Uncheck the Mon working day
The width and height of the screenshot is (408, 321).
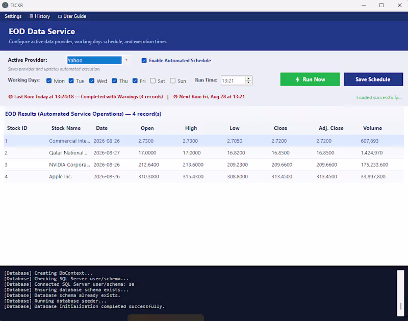pos(49,81)
